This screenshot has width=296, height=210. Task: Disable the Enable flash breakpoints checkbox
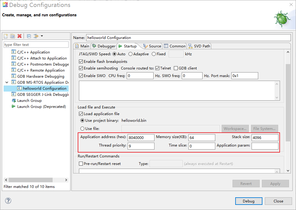pos(81,62)
